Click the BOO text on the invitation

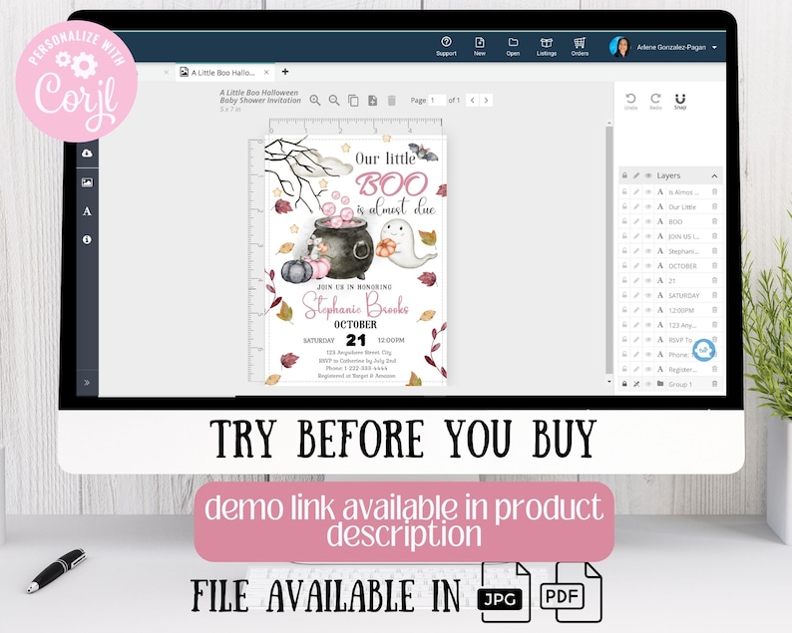[391, 183]
